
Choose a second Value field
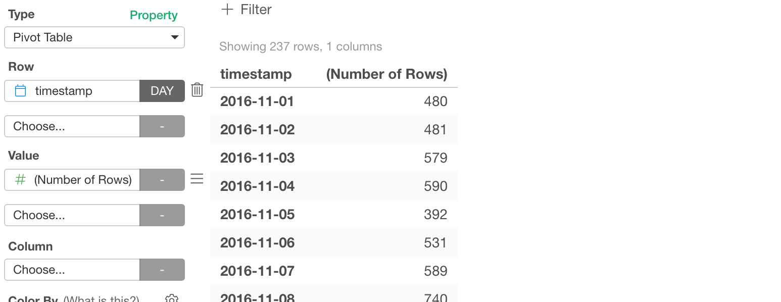72,215
